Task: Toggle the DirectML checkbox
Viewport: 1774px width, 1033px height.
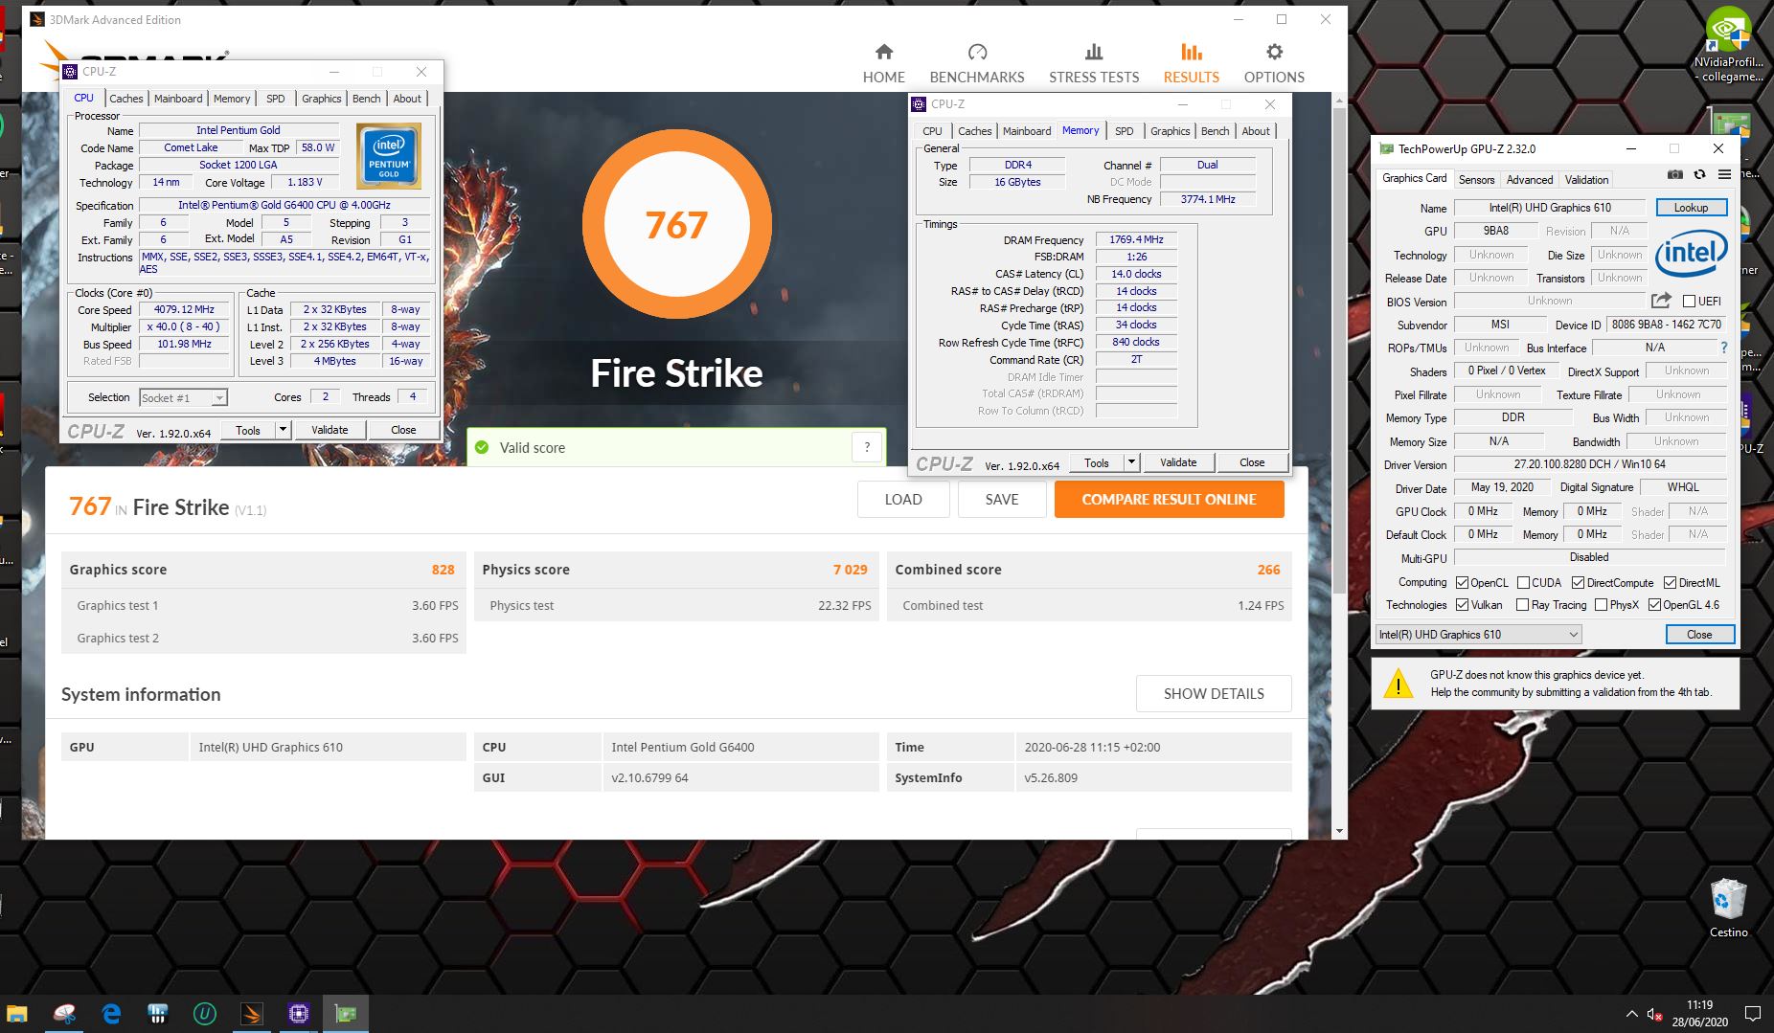Action: (1670, 583)
